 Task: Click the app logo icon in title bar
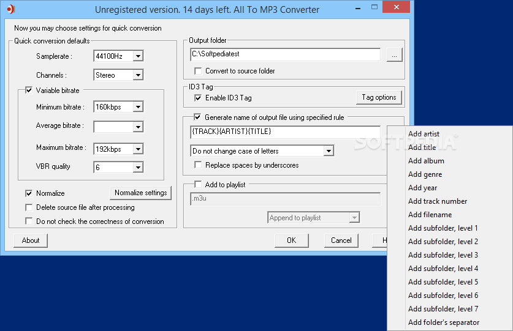click(x=11, y=9)
